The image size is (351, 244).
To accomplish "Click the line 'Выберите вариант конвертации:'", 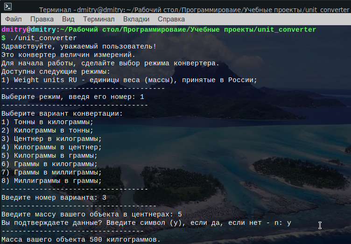I will tap(62, 114).
